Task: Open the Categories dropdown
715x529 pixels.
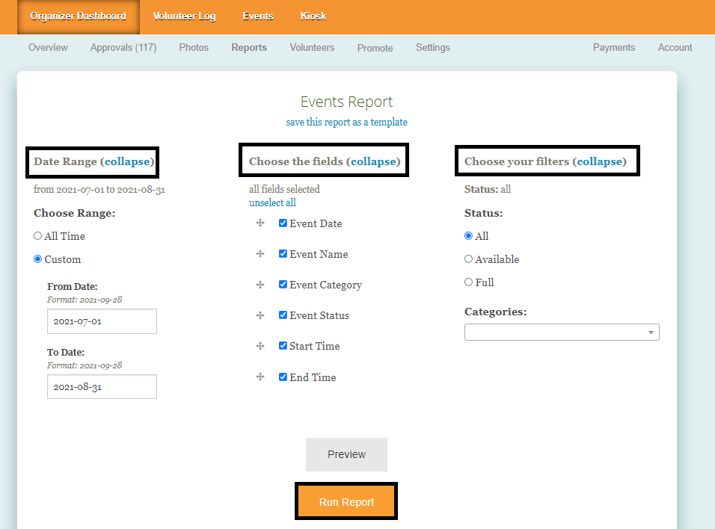Action: [x=562, y=332]
